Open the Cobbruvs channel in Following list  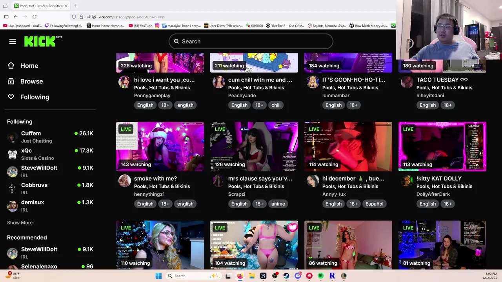pos(50,189)
